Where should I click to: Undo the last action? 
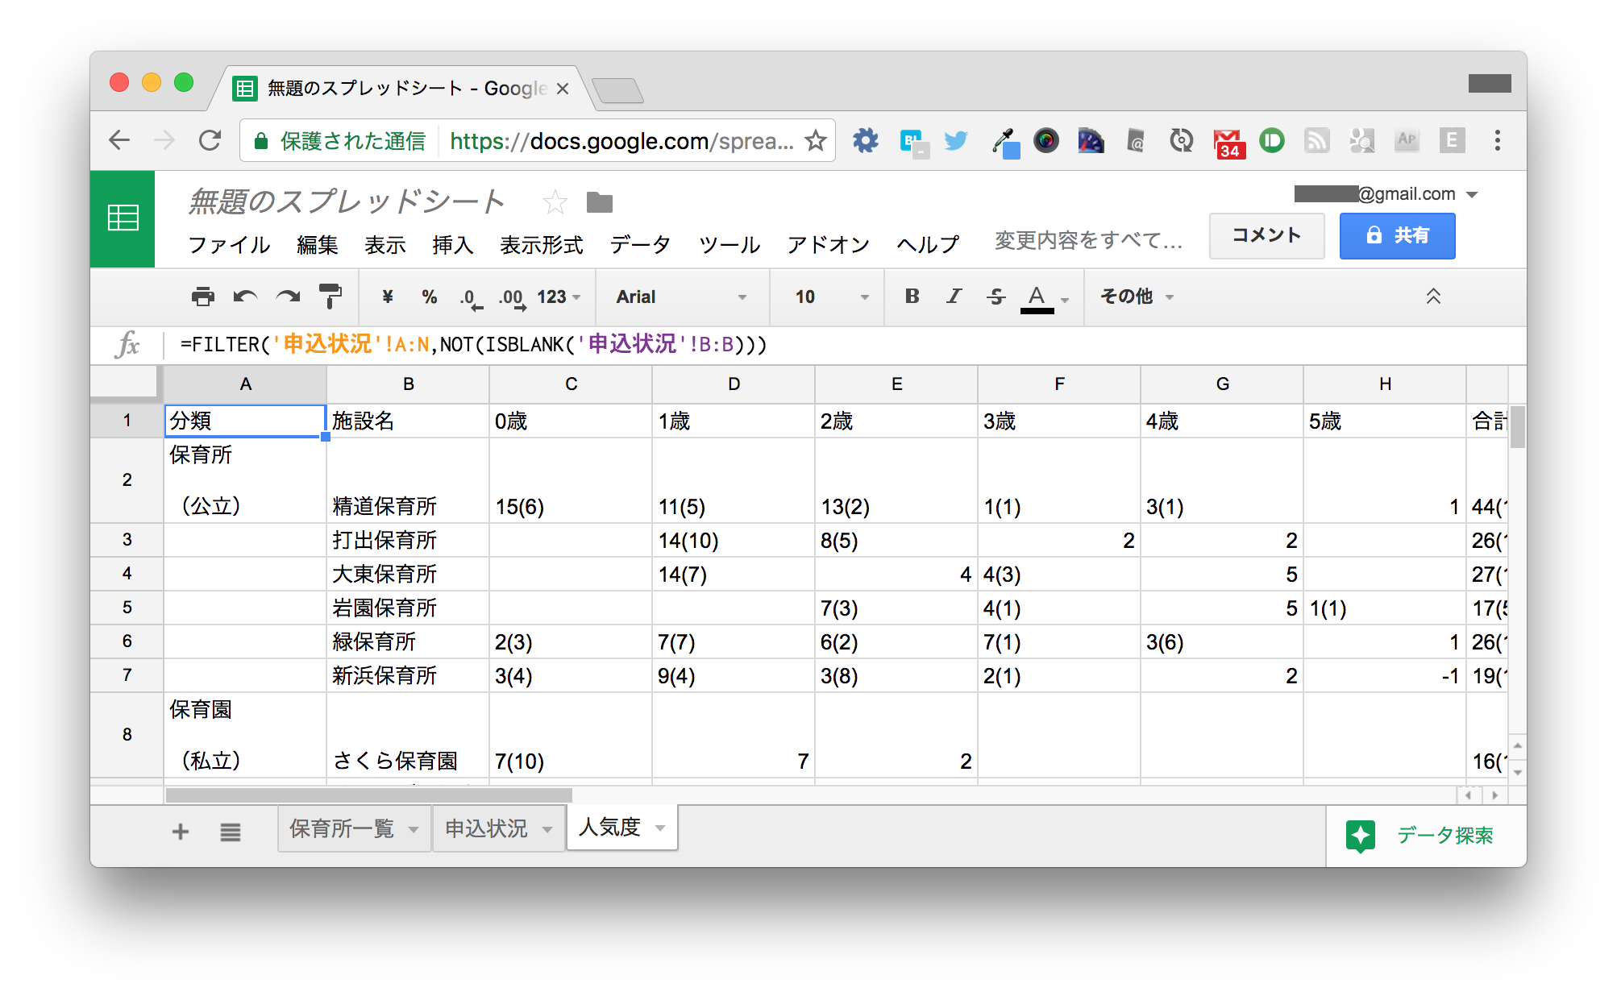coord(245,297)
